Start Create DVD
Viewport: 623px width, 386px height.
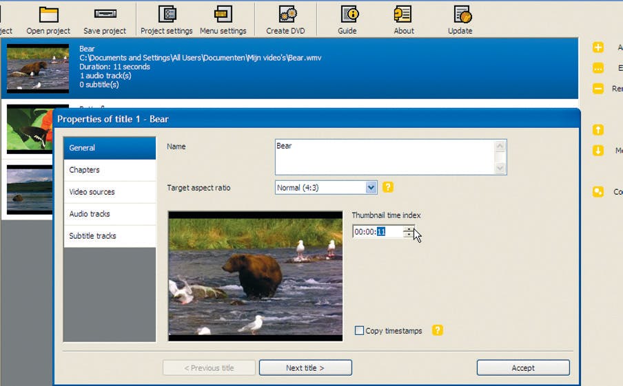(x=286, y=20)
